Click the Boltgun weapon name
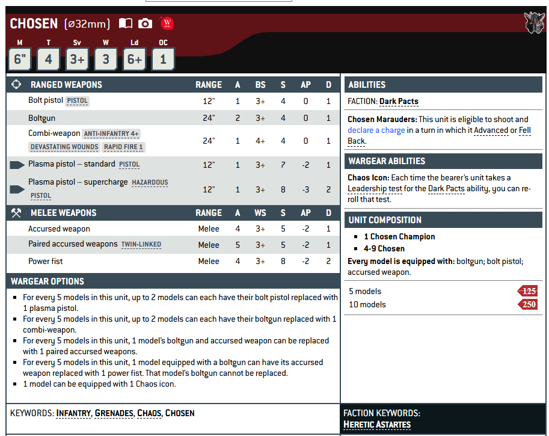This screenshot has height=436, width=549. pyautogui.click(x=41, y=118)
